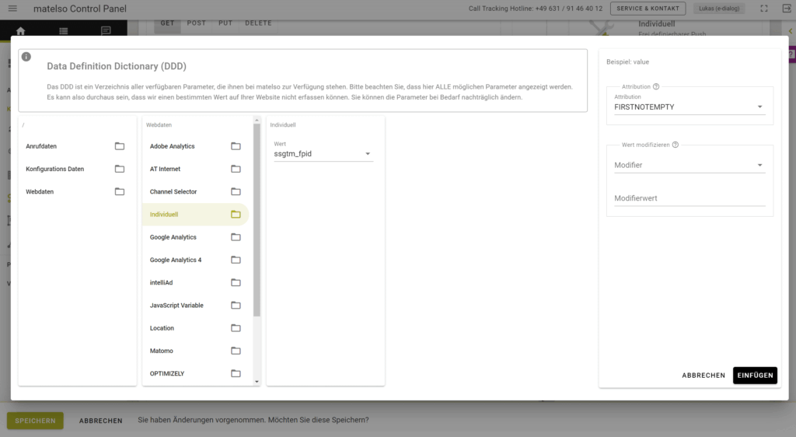The image size is (796, 437).
Task: Click the folder icon for OPTIMIZELY
Action: pyautogui.click(x=236, y=373)
